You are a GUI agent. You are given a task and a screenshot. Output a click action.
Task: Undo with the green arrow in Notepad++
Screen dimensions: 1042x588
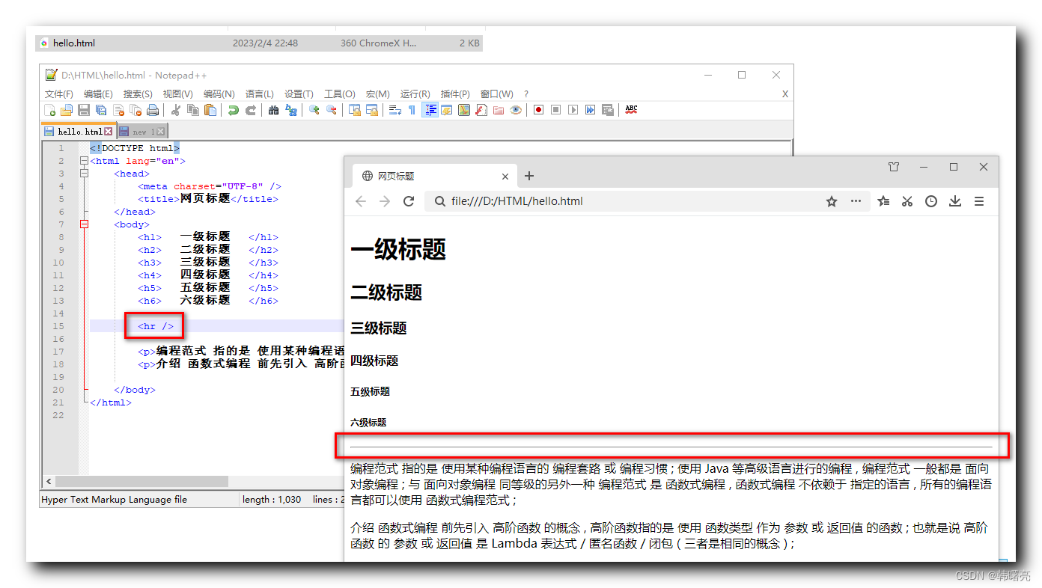[x=234, y=110]
